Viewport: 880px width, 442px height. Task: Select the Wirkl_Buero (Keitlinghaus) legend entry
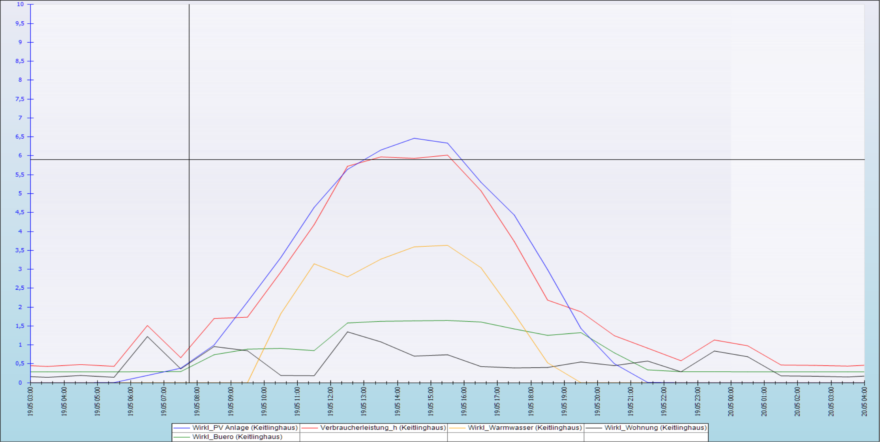click(236, 437)
